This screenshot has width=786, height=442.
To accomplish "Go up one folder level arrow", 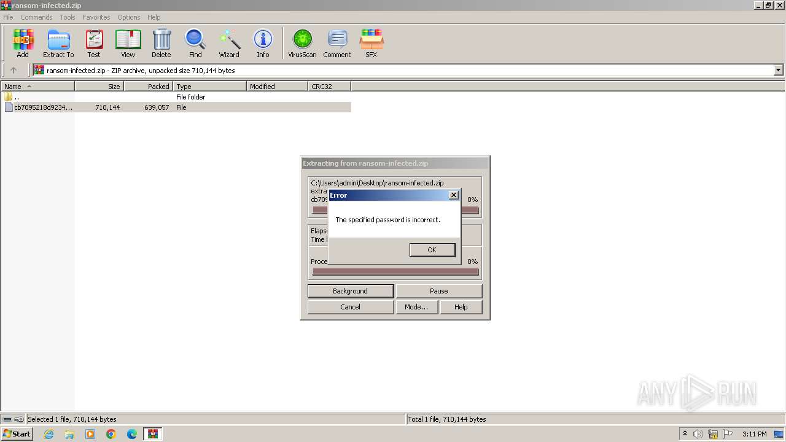I will (x=14, y=71).
